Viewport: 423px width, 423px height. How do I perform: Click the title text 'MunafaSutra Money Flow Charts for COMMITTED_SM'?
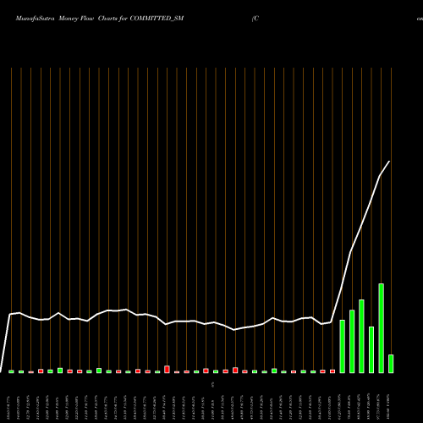(100, 19)
